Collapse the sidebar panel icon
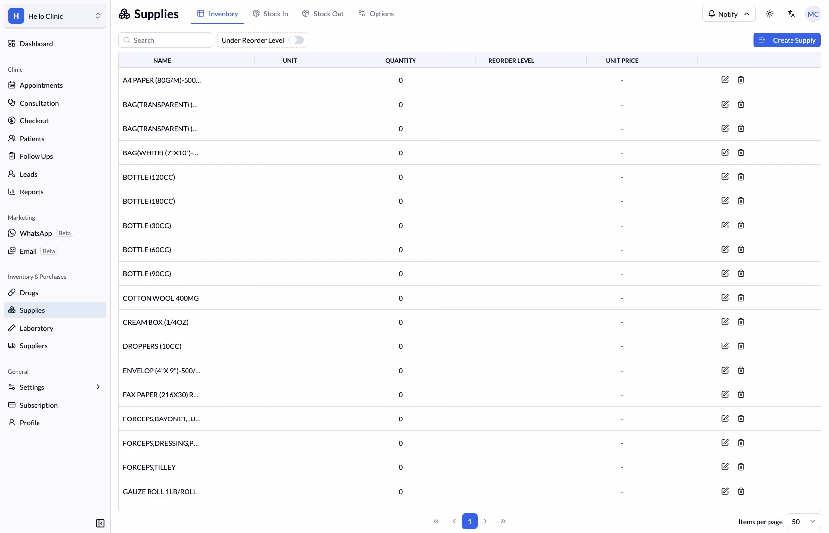829x533 pixels. point(100,523)
